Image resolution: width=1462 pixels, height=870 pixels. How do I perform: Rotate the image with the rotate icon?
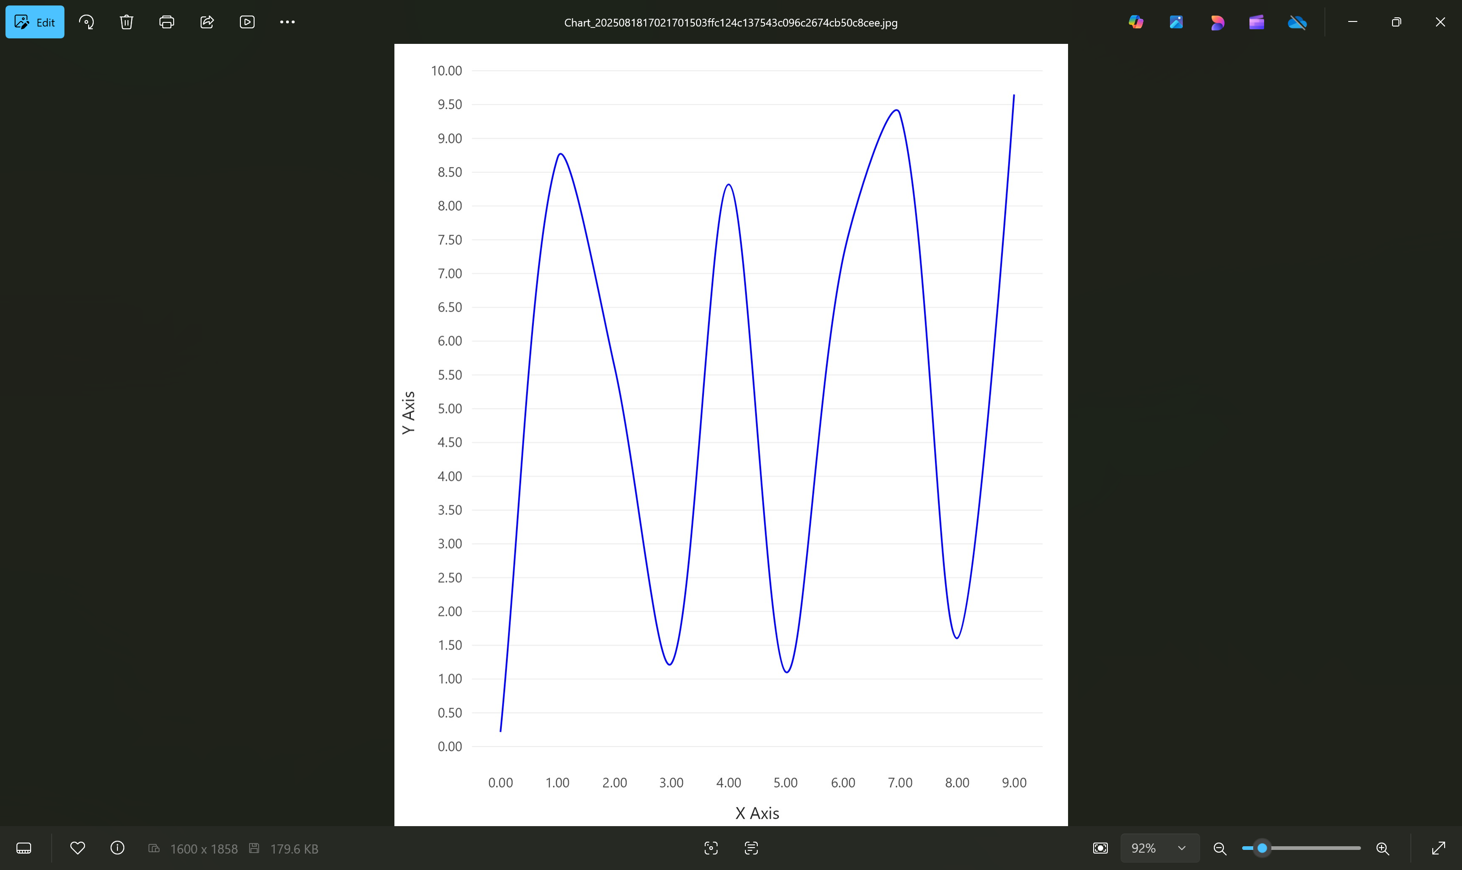(x=86, y=22)
